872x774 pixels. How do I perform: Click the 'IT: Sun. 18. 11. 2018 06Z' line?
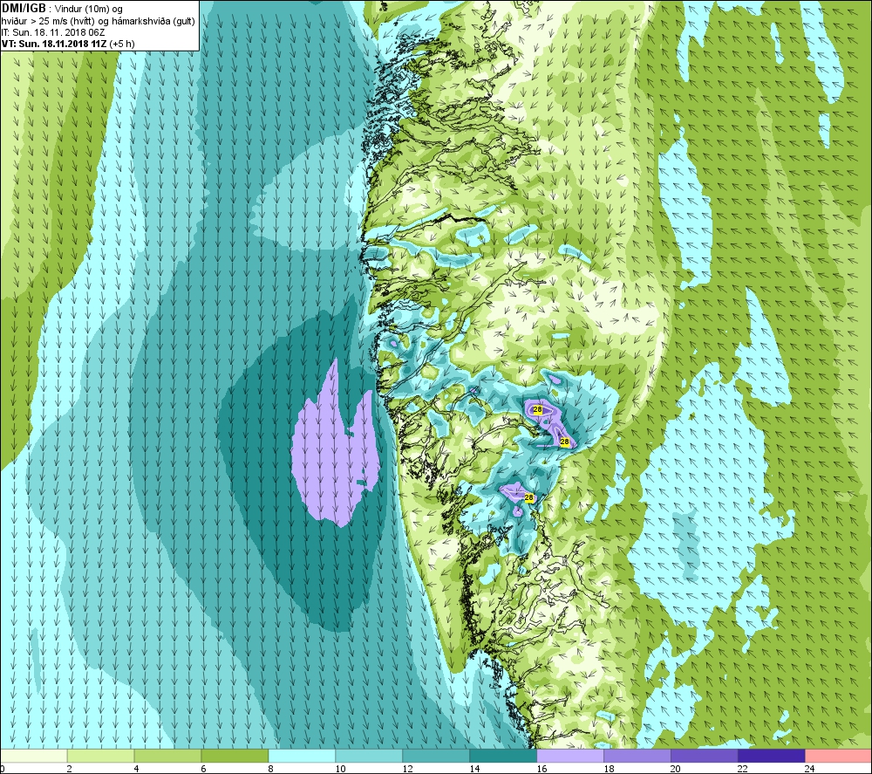point(53,32)
